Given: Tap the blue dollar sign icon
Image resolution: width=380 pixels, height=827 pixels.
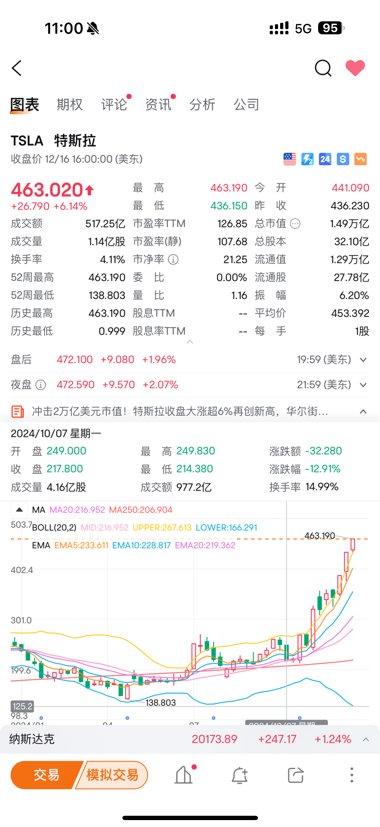Looking at the screenshot, I should pos(343,159).
